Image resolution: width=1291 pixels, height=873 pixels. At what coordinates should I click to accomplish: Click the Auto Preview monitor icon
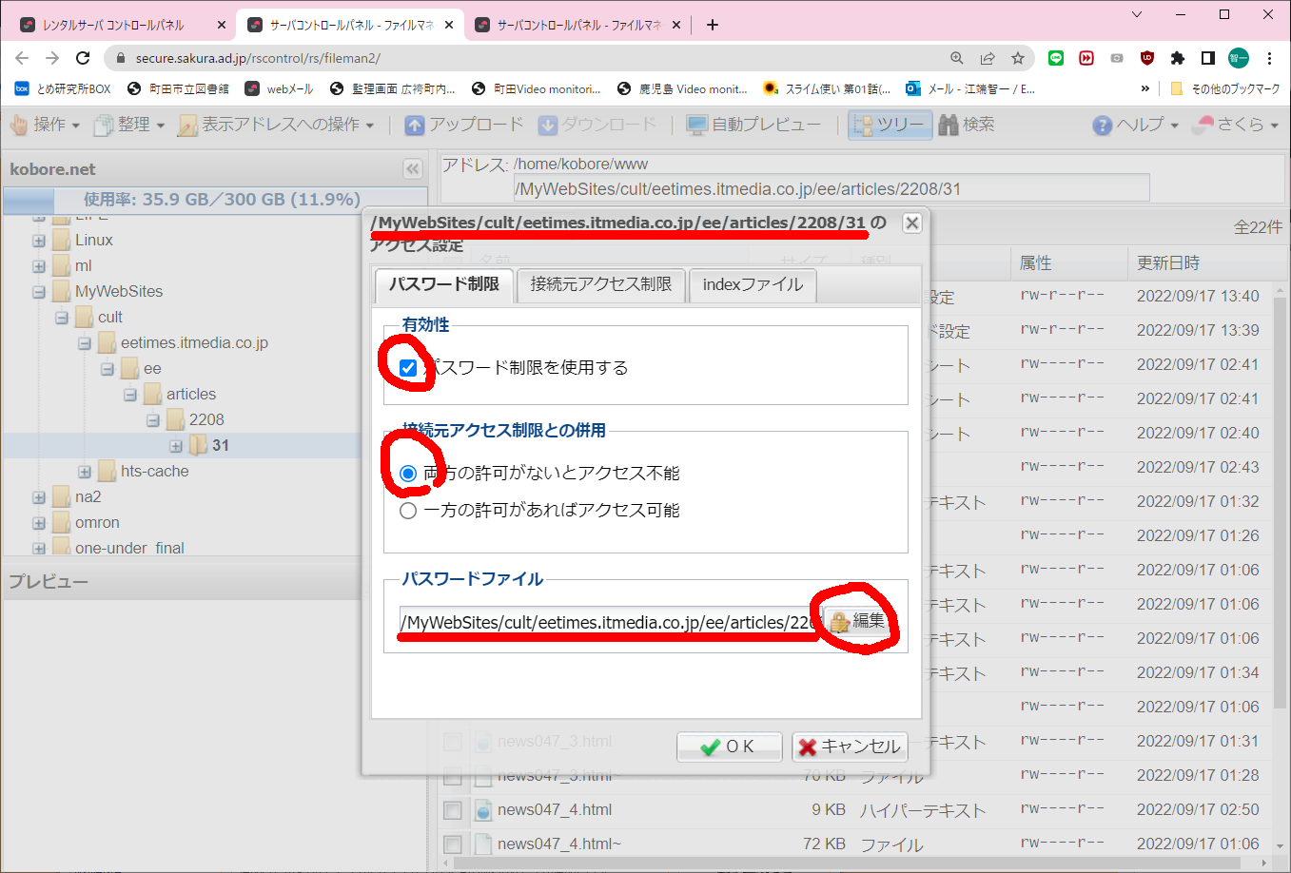click(x=696, y=125)
